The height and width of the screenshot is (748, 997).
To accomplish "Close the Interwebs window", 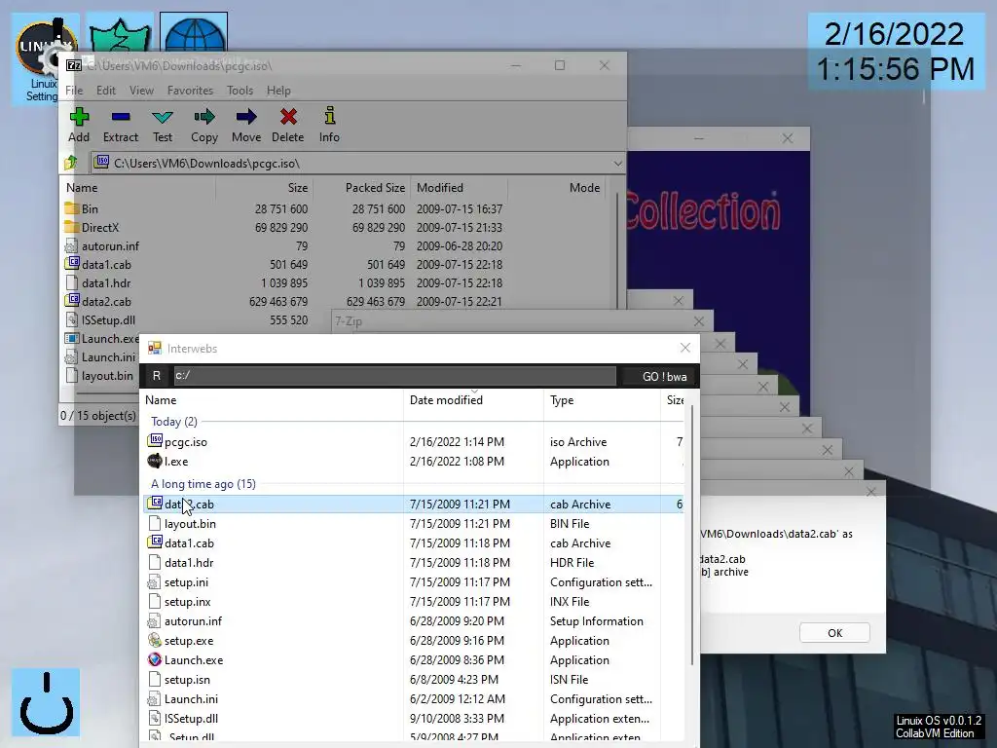I will pos(684,348).
